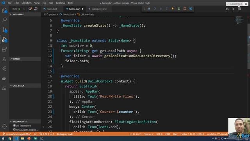Pause the debug session
Viewport: 250px width, 141px height.
click(x=149, y=9)
